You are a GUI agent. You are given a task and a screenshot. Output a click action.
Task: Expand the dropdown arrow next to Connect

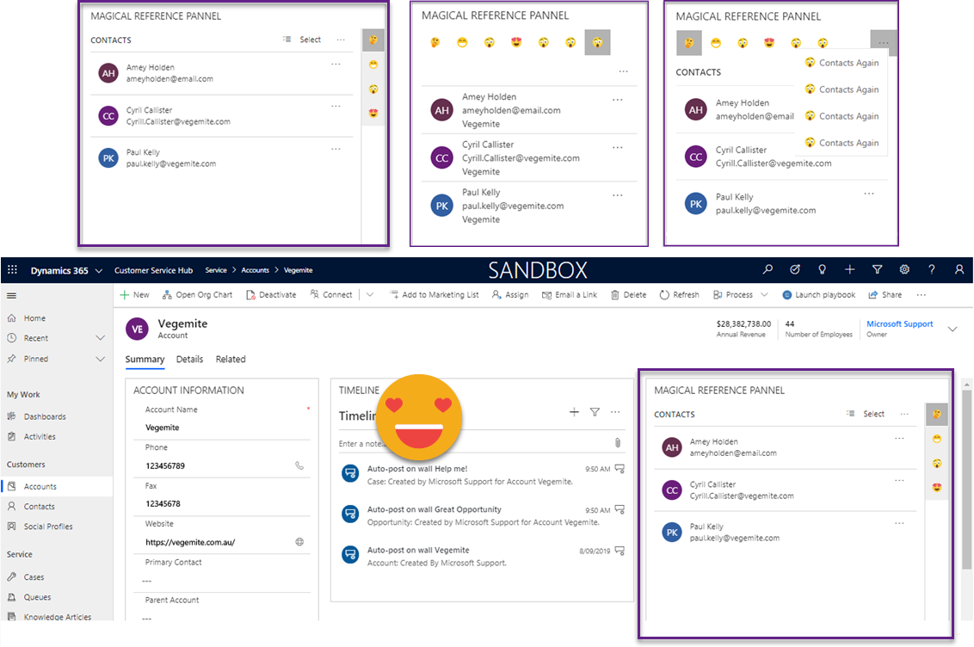point(370,295)
